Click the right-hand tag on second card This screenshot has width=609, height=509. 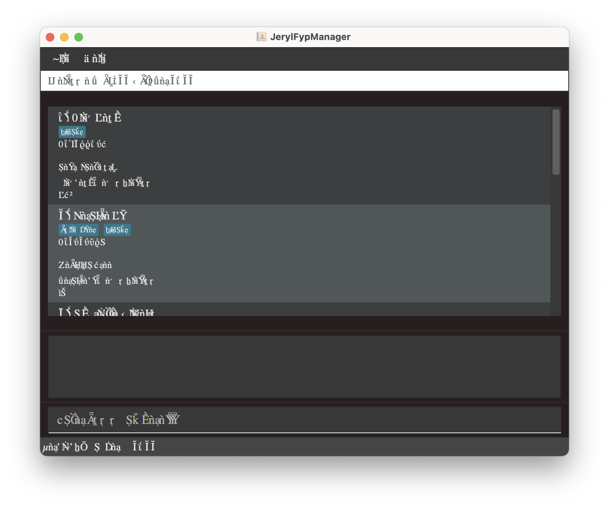117,230
